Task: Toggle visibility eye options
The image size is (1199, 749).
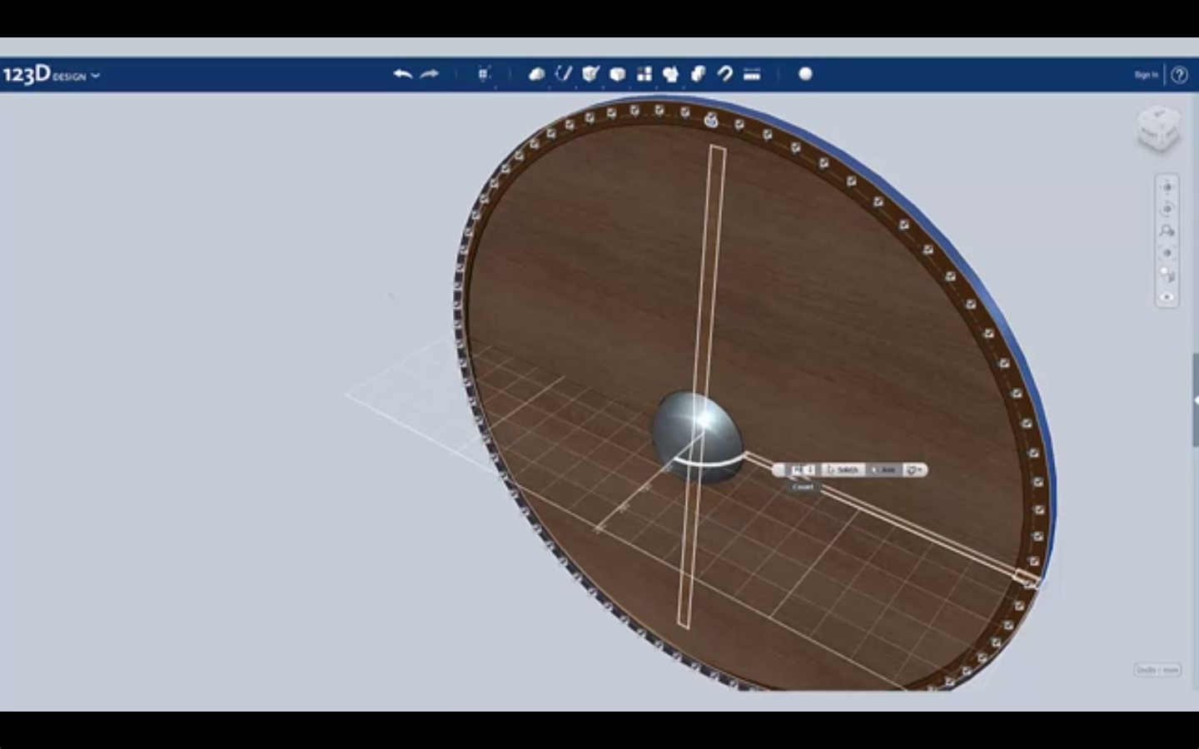Action: coord(1167,297)
